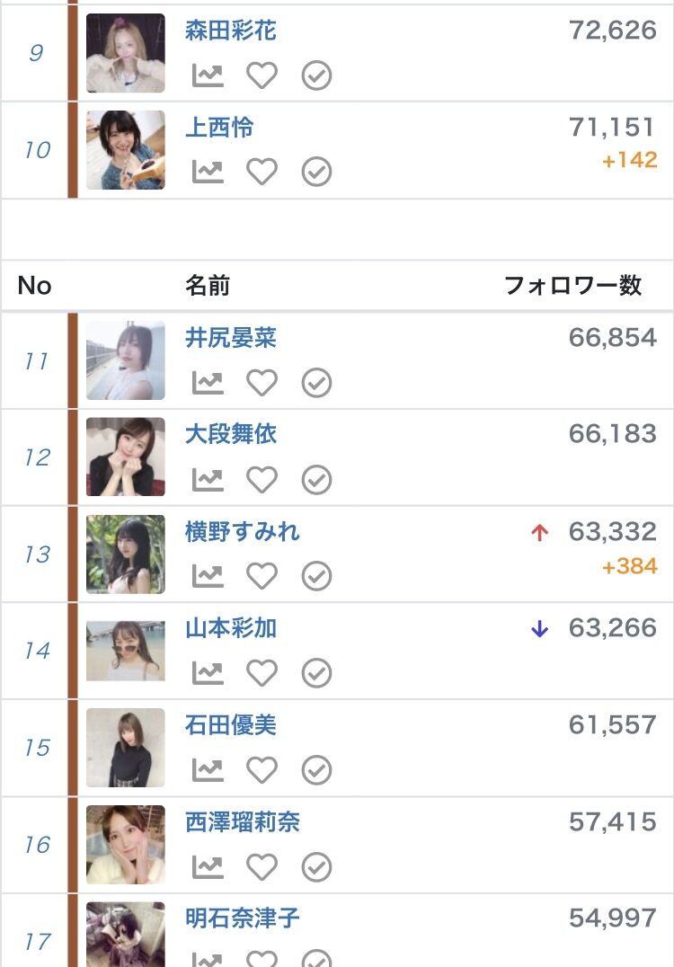Add 山本彩加 to favorites via heart

262,673
